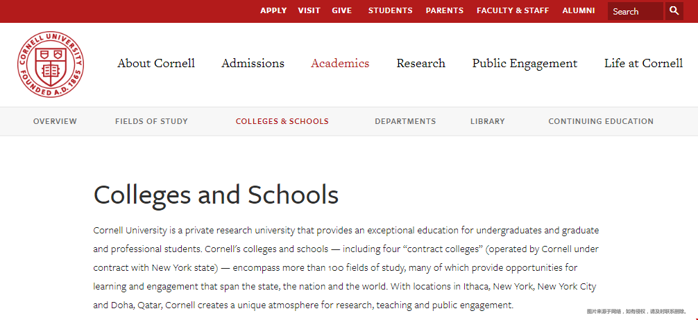This screenshot has width=698, height=320.
Task: Open the Give link in top bar
Action: 342,10
